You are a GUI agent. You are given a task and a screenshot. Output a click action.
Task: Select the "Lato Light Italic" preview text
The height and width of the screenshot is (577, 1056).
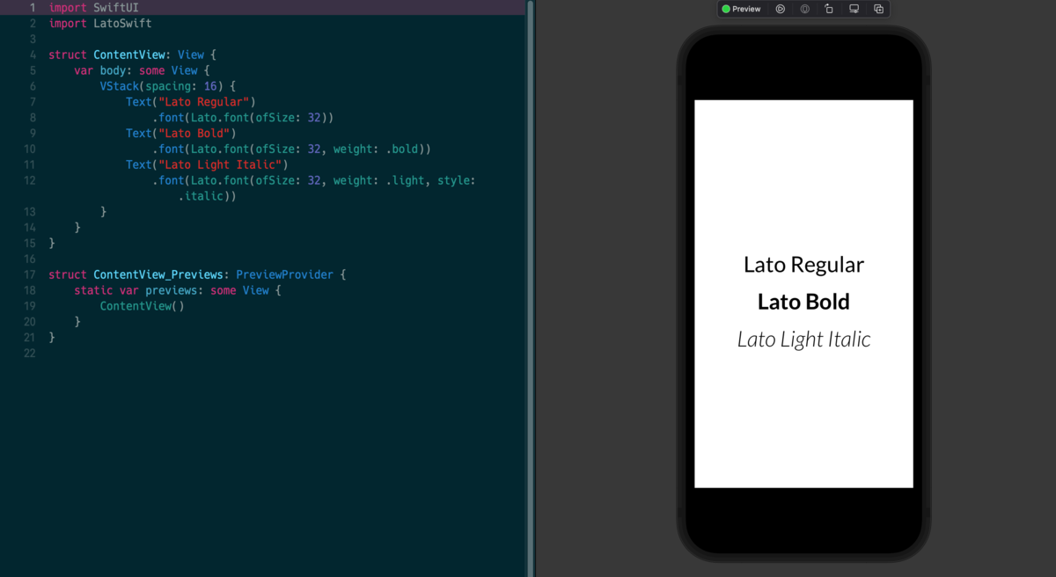[x=803, y=340]
